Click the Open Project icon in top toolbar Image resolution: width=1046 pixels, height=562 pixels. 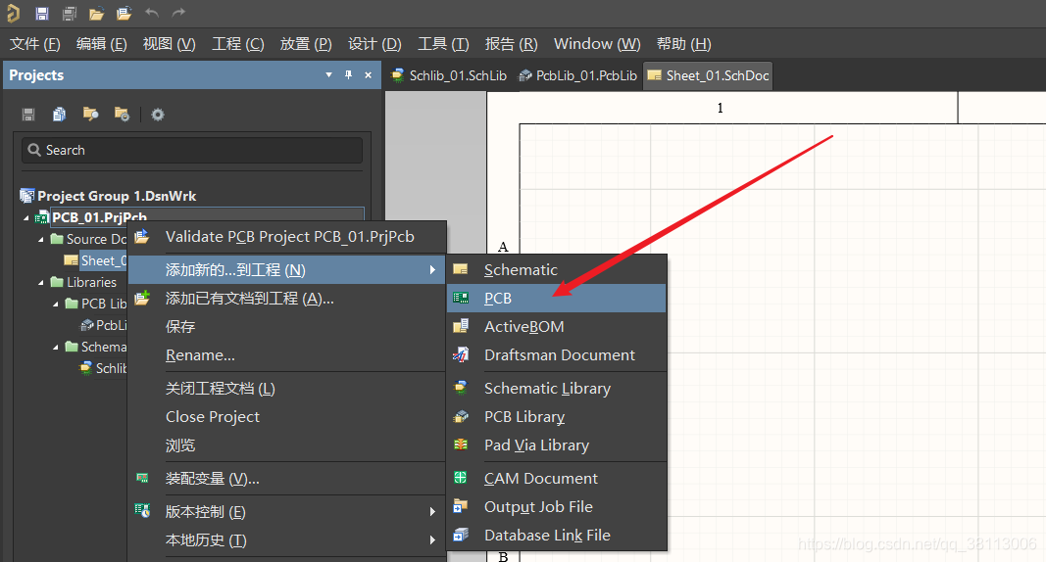(x=125, y=14)
